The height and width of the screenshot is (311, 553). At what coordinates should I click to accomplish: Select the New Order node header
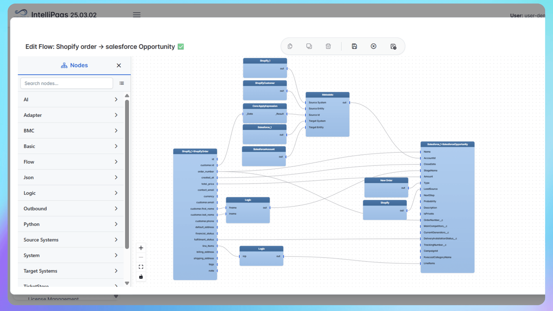coord(386,180)
